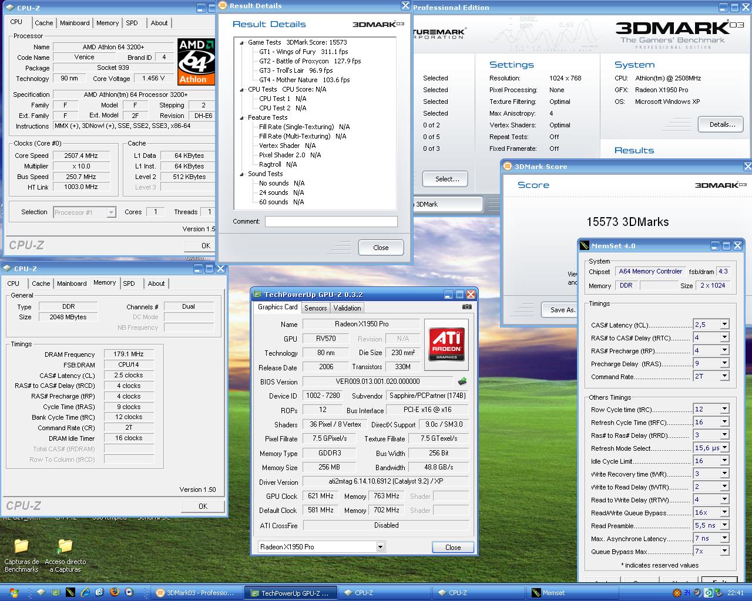Screen dimensions: 752x601
Task: Select GT1 - Wings of Fury result row
Action: pos(304,52)
